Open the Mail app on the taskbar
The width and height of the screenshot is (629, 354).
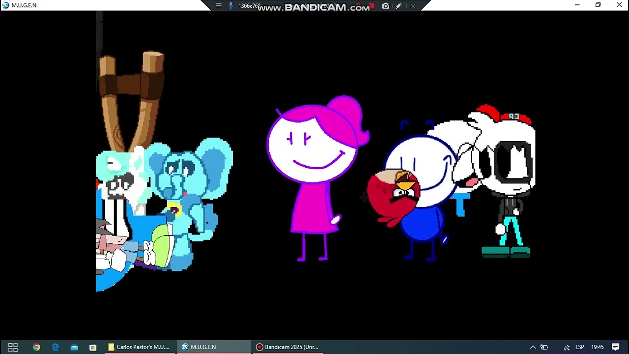74,347
